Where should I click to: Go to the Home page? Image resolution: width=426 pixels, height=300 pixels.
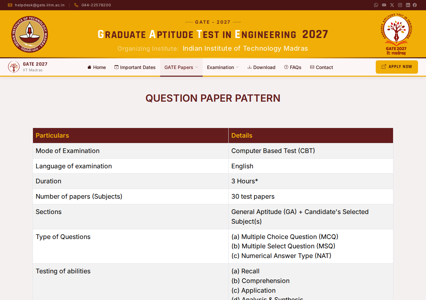97,67
